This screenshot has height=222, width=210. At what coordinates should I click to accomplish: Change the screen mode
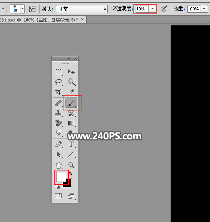coord(71,196)
